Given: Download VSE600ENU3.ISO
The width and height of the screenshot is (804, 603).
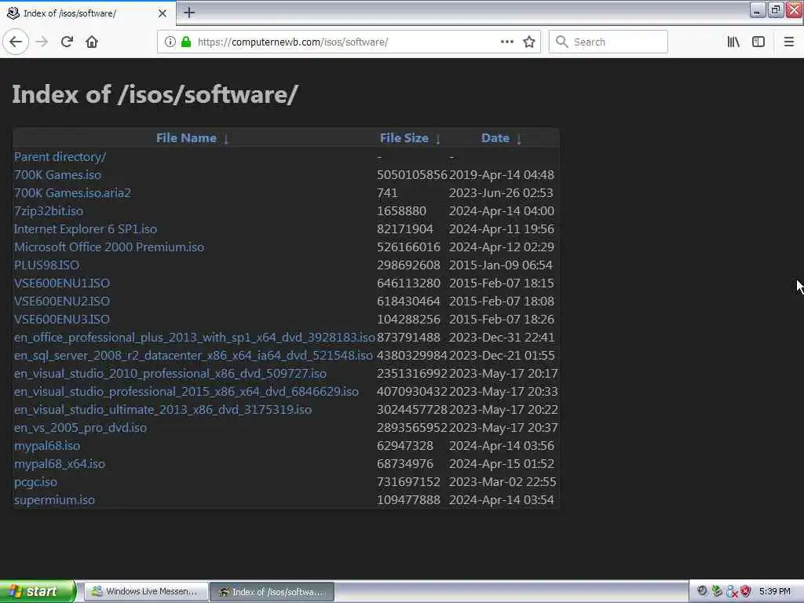Looking at the screenshot, I should tap(61, 319).
